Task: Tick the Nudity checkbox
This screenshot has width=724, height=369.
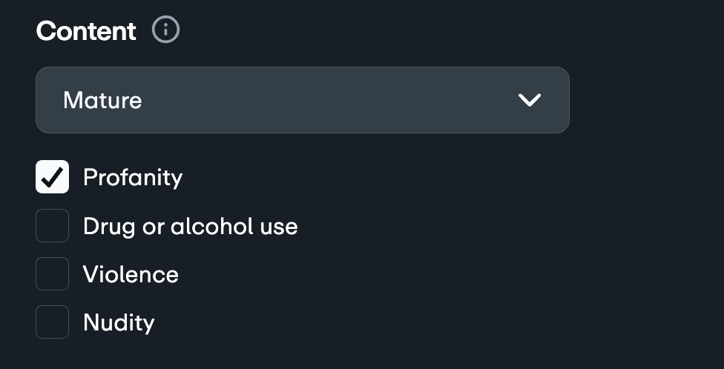Action: (x=52, y=322)
